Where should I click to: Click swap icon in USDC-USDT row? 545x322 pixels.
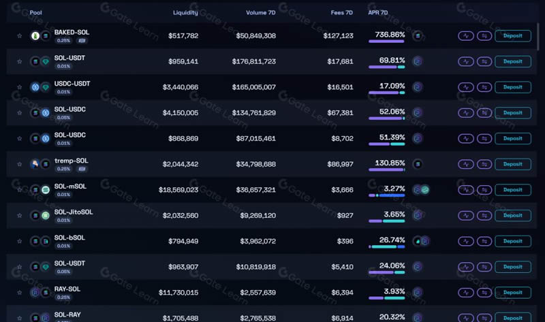point(484,87)
